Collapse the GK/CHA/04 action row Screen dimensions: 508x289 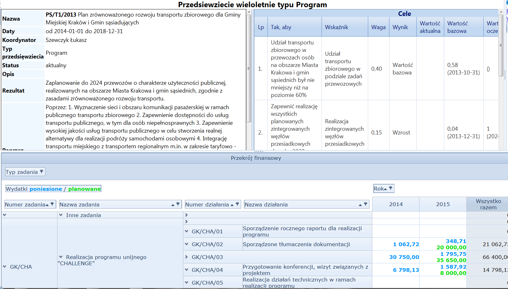(186, 270)
